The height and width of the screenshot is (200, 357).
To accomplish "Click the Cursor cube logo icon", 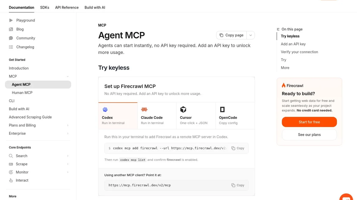I will [x=183, y=110].
